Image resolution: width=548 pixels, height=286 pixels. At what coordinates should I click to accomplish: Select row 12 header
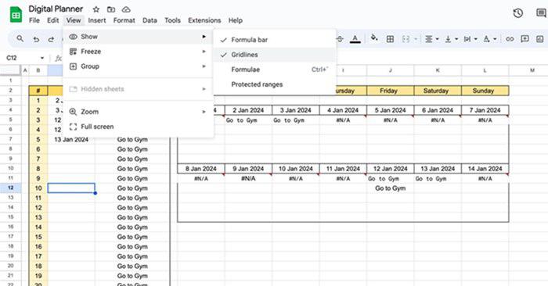coord(10,188)
